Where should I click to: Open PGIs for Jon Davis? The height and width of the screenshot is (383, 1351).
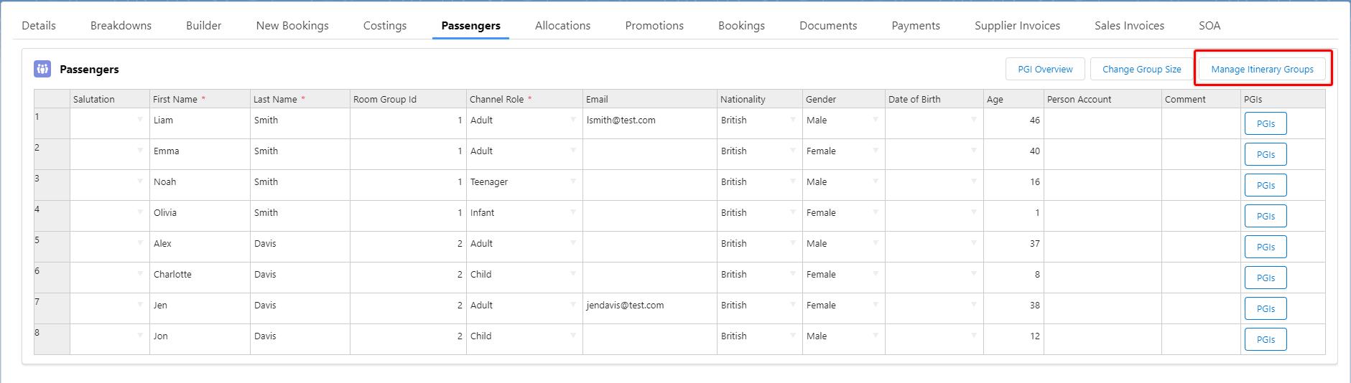click(1266, 339)
